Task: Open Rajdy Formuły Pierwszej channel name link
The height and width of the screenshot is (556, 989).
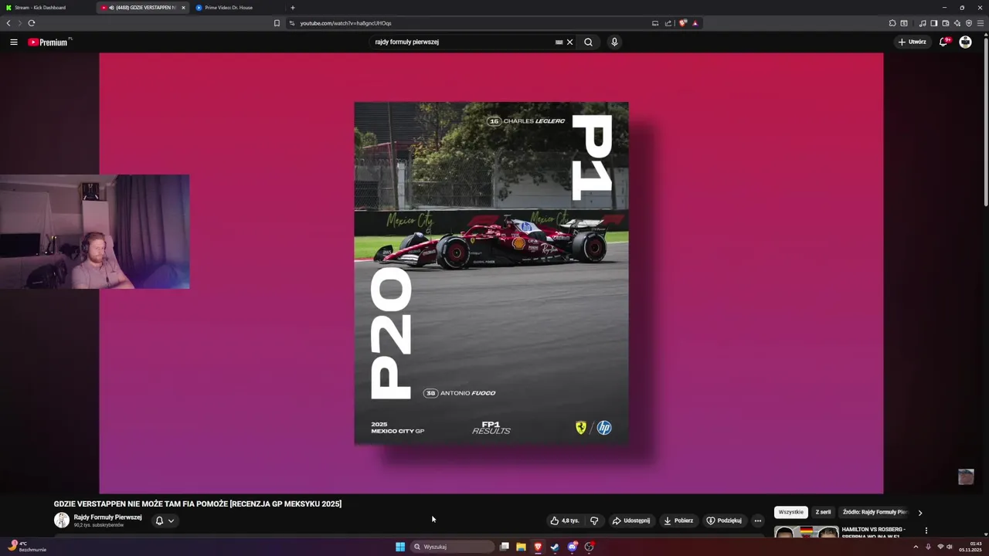Action: click(107, 517)
